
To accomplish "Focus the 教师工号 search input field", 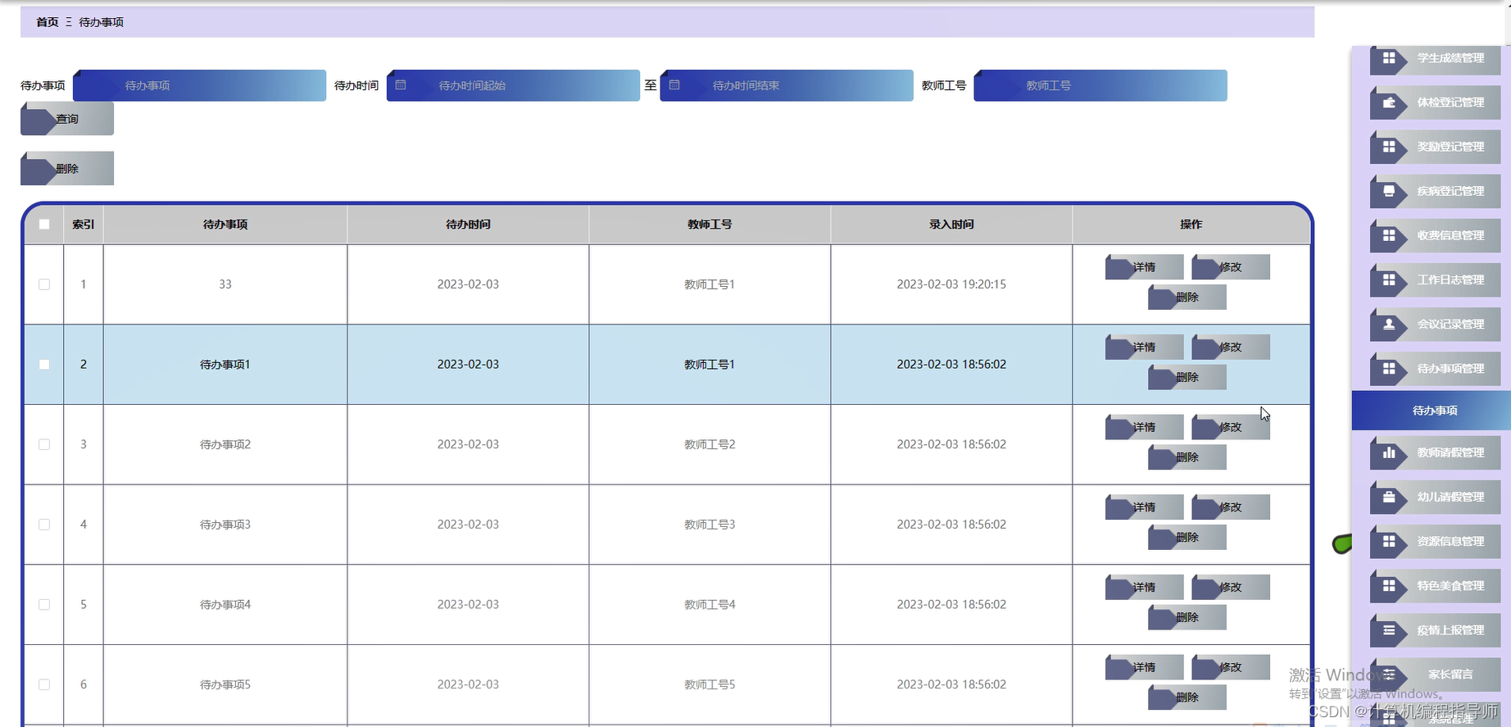I will point(1100,85).
